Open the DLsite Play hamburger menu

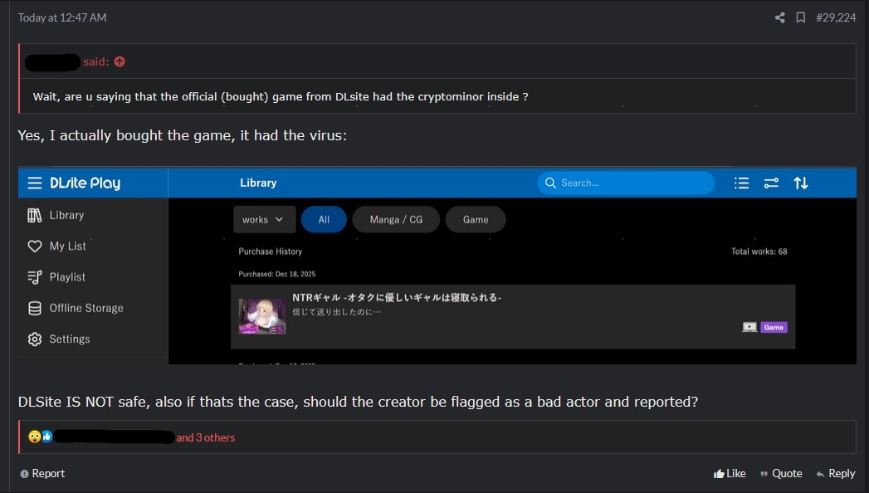click(34, 183)
